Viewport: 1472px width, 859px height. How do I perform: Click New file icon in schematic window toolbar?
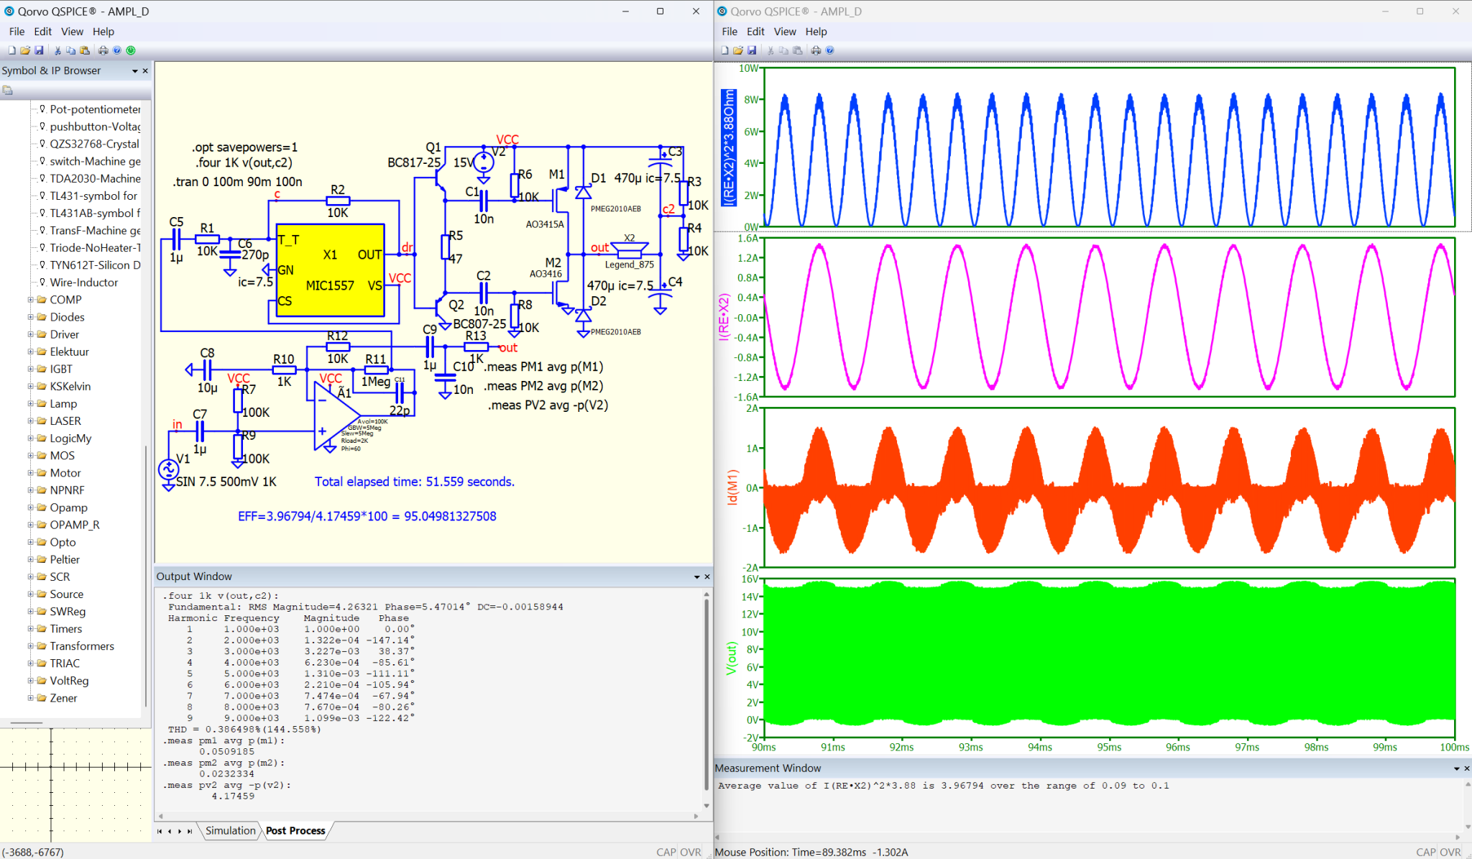pos(11,50)
